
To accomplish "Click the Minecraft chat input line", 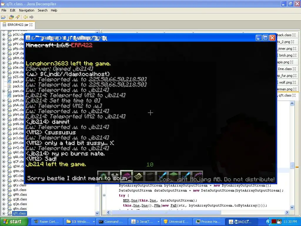I will 150,179.
